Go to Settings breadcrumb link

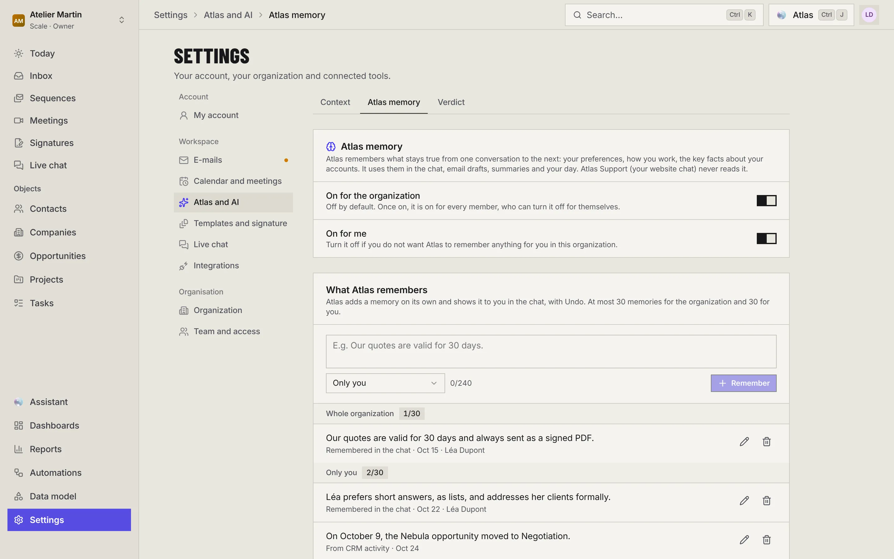coord(171,15)
